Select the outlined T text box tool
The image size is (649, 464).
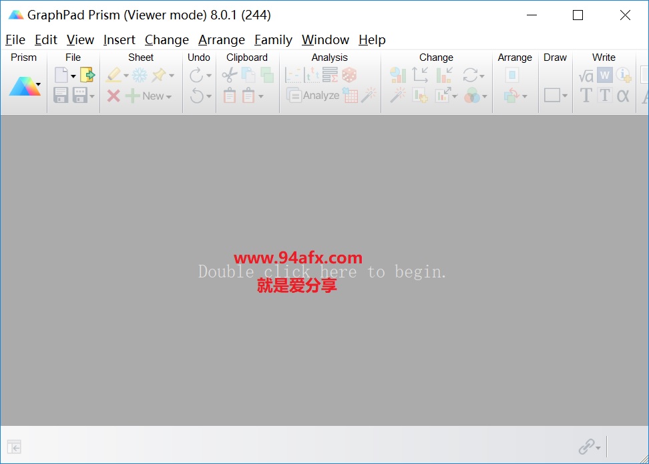[x=605, y=96]
